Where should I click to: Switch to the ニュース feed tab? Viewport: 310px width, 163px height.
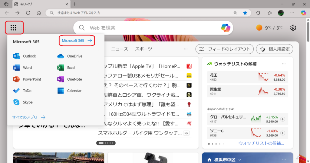[119, 49]
